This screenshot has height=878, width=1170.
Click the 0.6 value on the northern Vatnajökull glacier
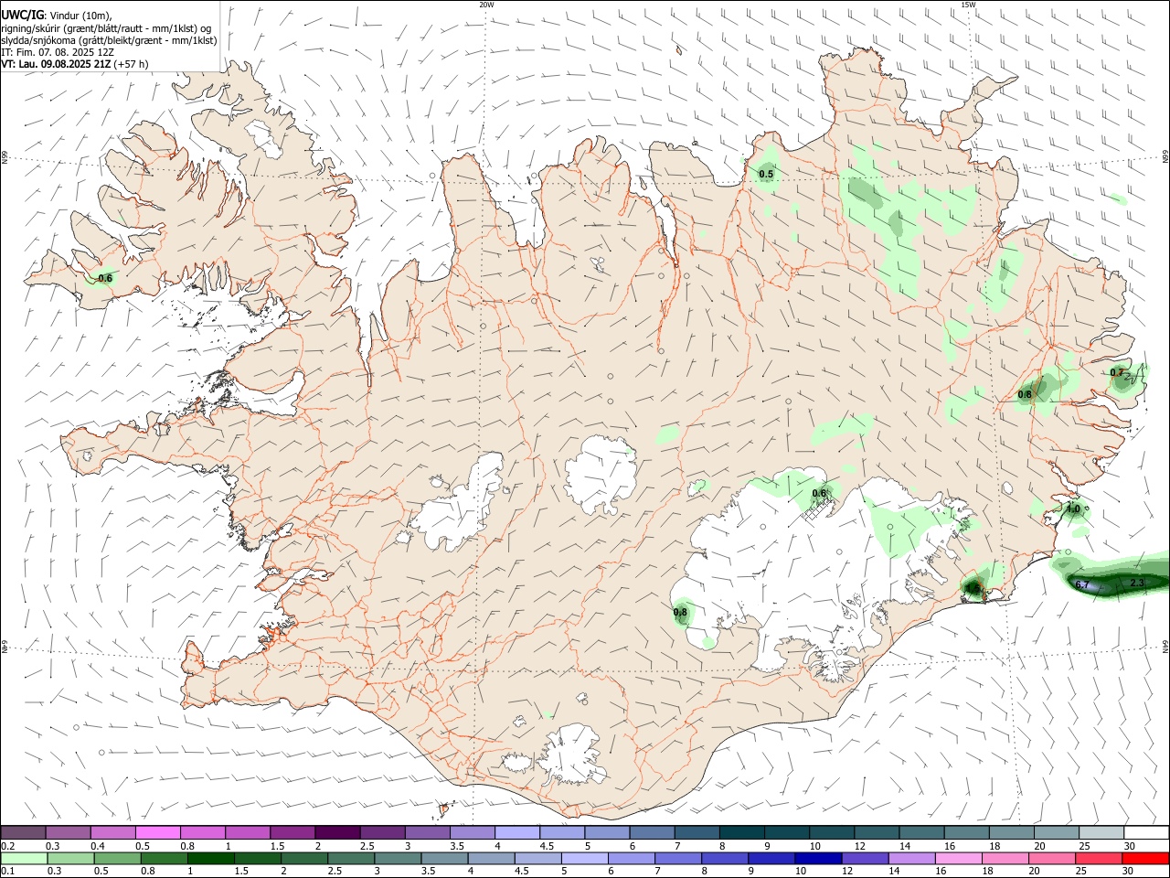[819, 493]
